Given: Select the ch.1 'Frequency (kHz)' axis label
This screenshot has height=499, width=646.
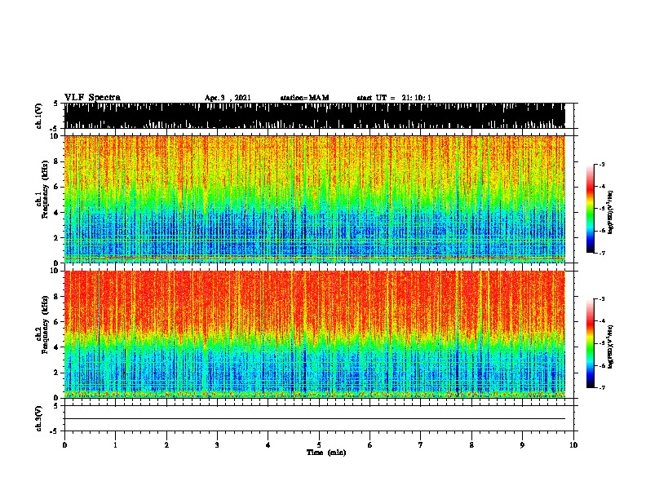Looking at the screenshot, I should click(45, 189).
